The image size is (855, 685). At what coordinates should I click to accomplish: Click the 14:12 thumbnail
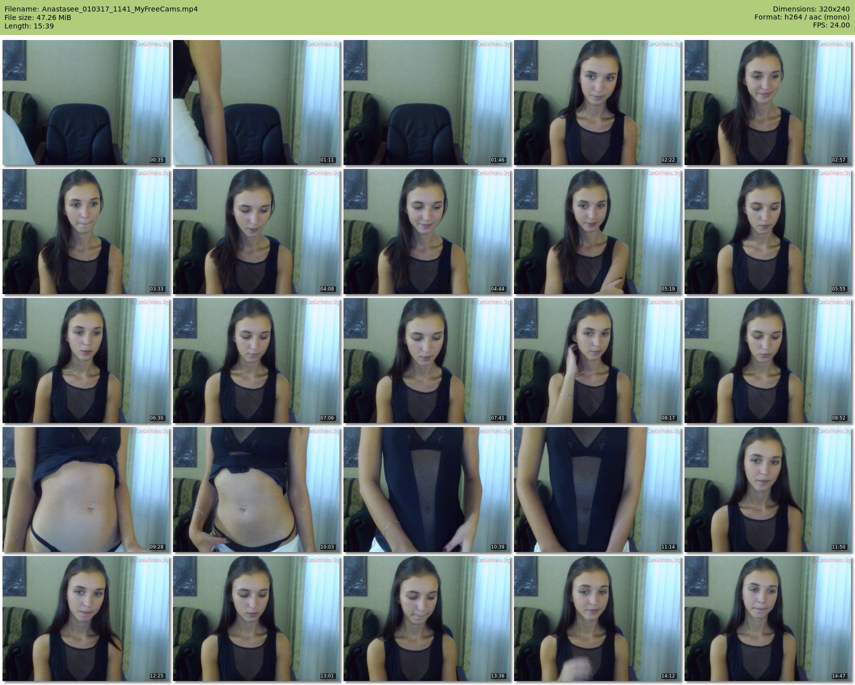(x=597, y=618)
